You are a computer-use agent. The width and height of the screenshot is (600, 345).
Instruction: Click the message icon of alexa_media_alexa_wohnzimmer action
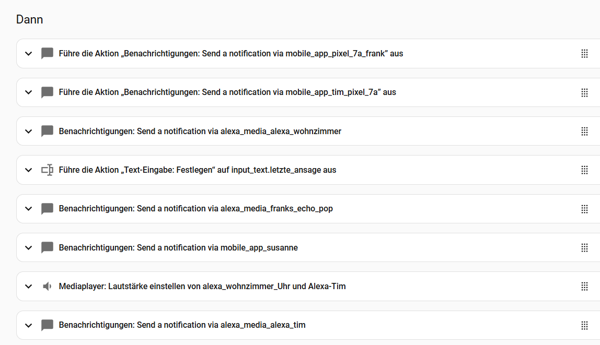[48, 132]
